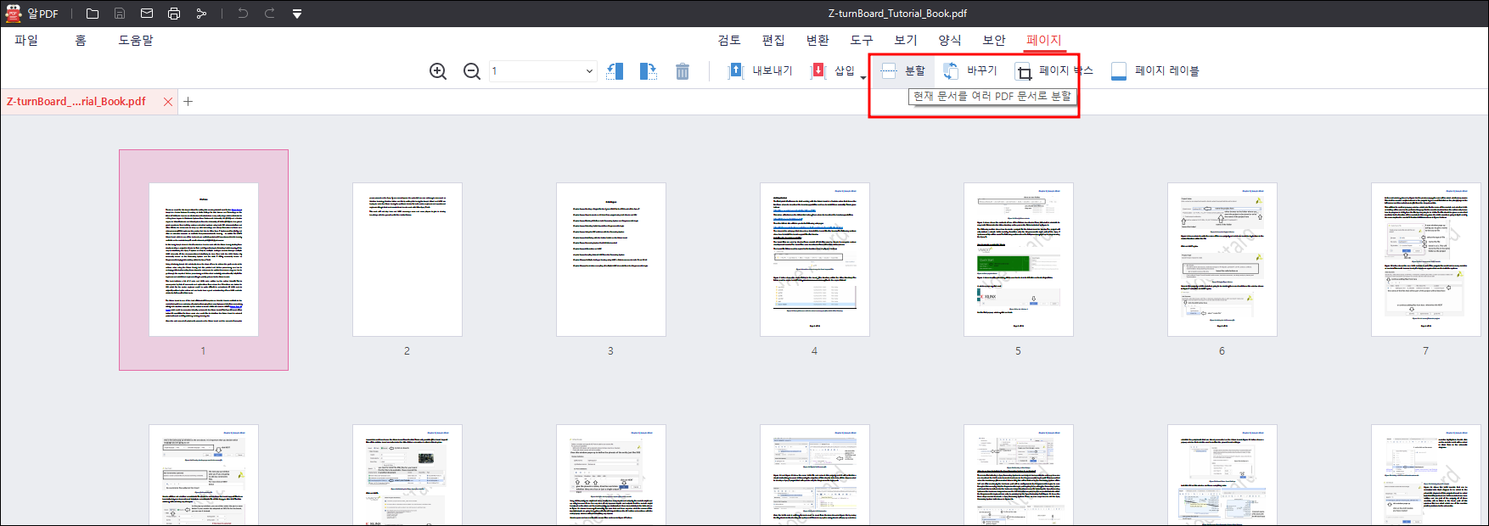Switch to the 편집 tab
Image resolution: width=1489 pixels, height=526 pixels.
[773, 40]
